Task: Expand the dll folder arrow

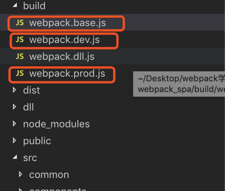Action: pyautogui.click(x=14, y=107)
